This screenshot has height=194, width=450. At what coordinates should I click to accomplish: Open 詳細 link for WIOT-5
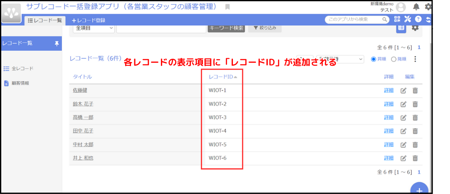(389, 144)
